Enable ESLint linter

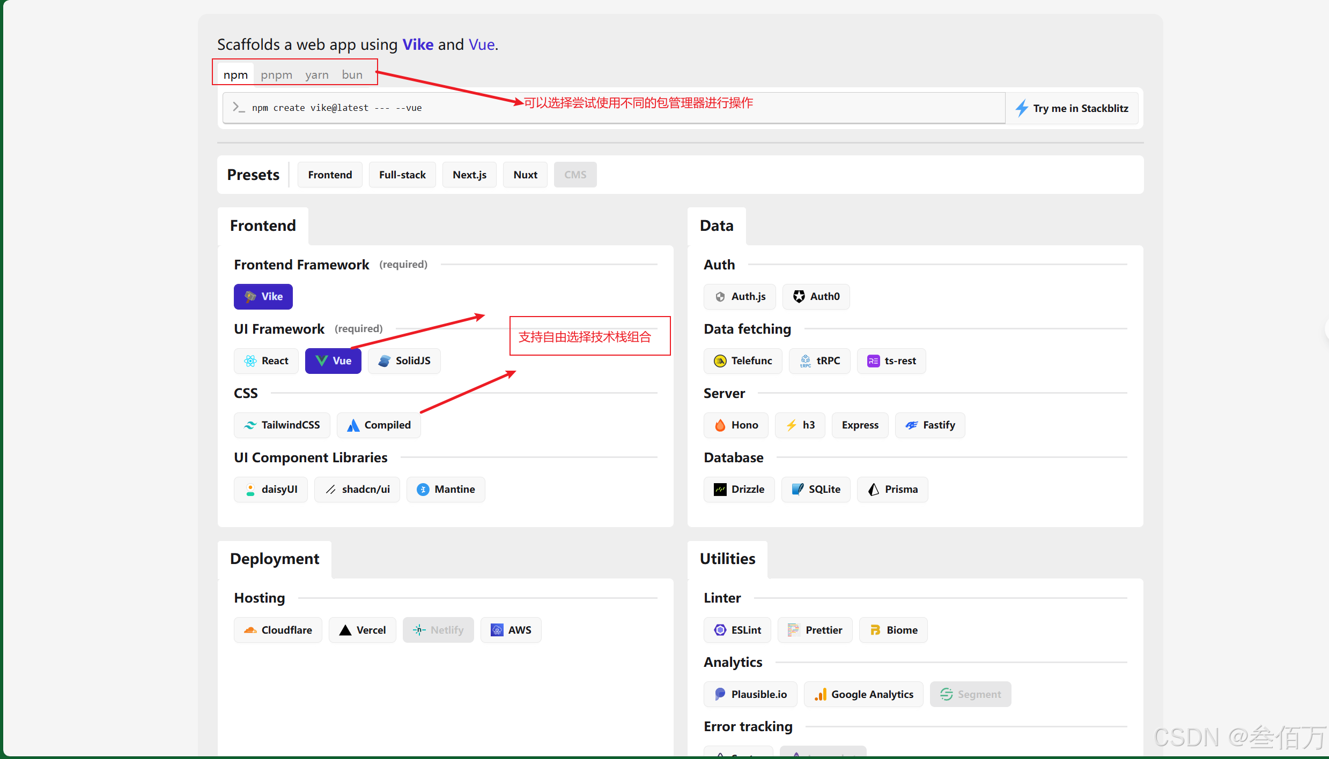[737, 630]
